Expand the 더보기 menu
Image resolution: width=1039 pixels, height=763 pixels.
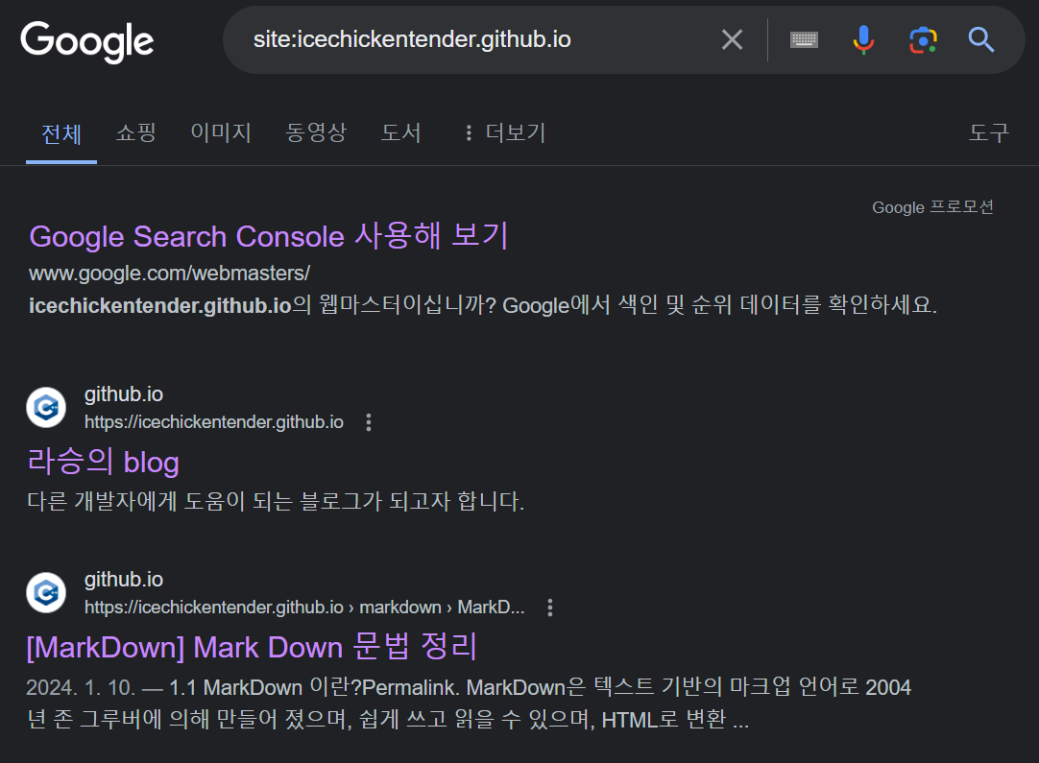506,132
